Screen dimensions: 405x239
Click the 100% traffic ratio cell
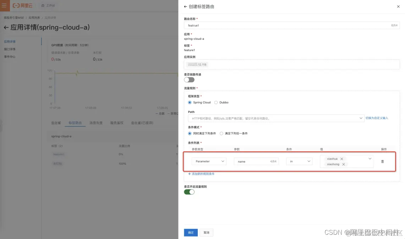(122, 164)
